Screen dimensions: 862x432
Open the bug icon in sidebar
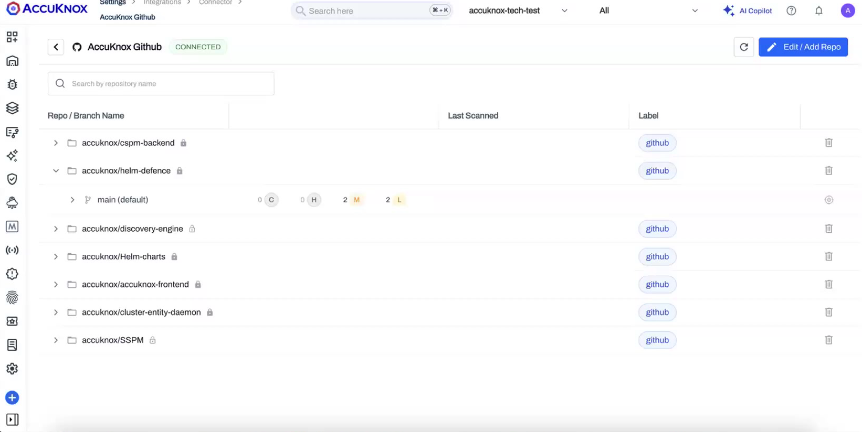12,84
